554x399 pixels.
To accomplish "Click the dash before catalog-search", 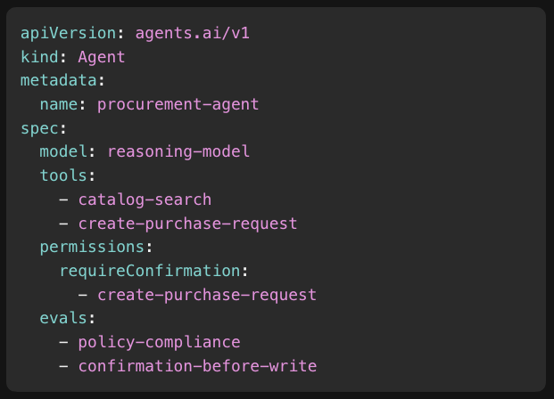I will point(63,200).
